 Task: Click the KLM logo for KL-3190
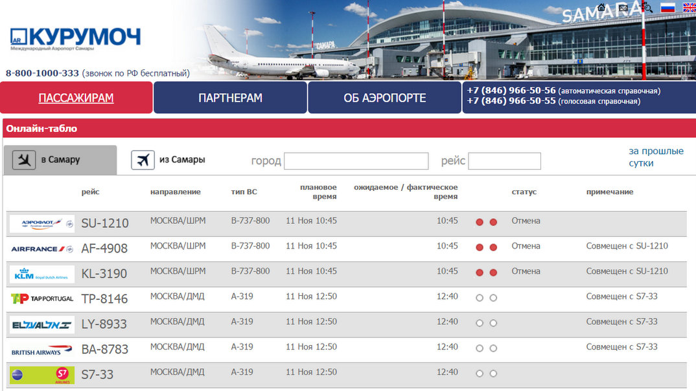pyautogui.click(x=42, y=274)
